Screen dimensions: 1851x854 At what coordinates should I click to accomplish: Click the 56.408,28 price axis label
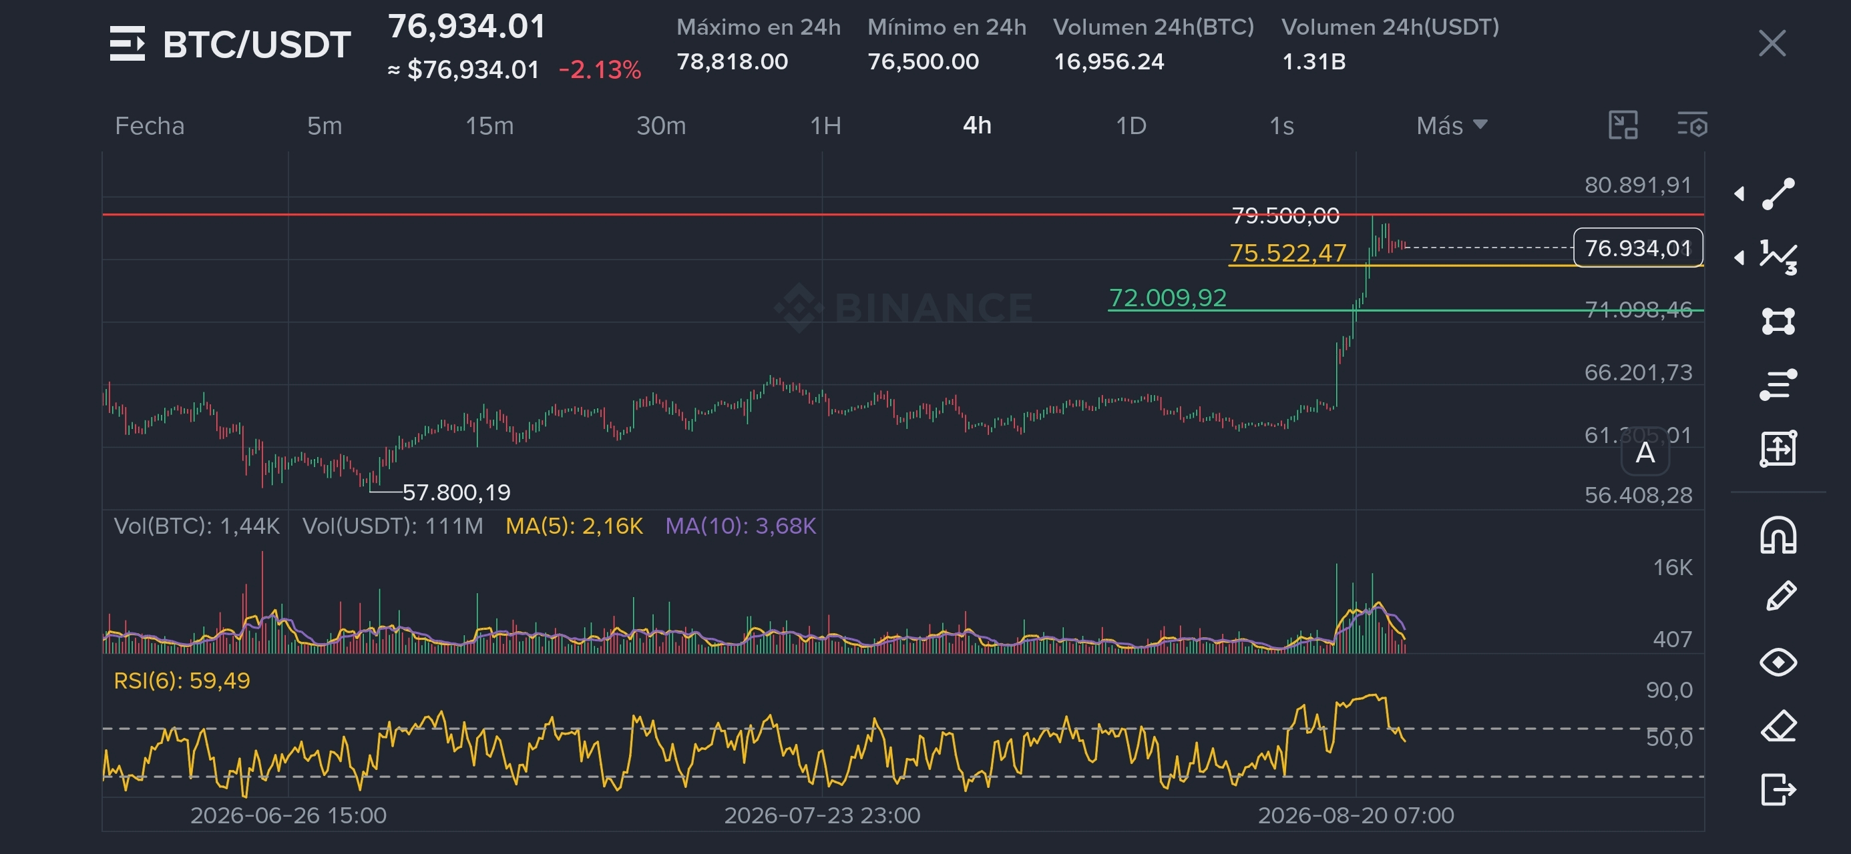1638,495
